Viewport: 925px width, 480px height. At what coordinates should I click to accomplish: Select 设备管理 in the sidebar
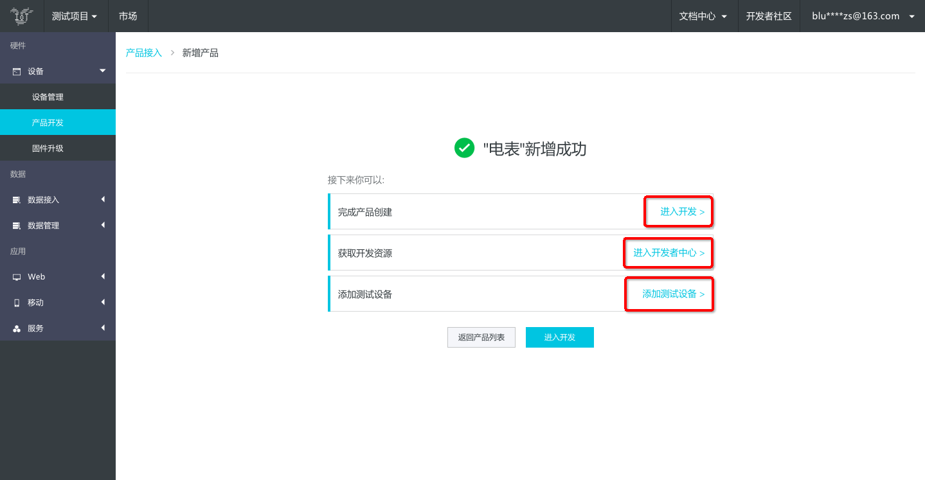[x=58, y=97]
